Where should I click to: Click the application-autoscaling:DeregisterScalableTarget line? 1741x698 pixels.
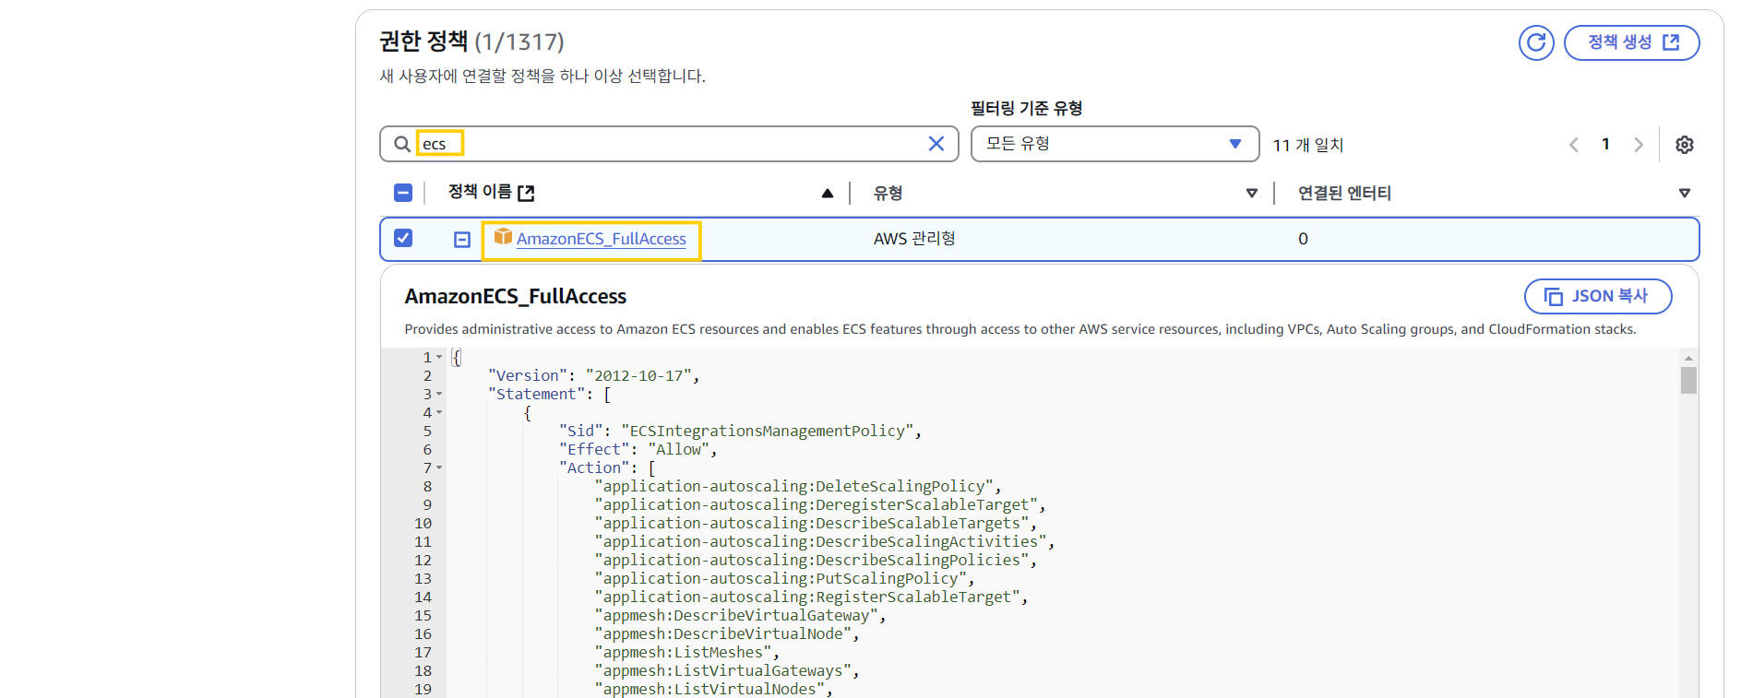[820, 504]
